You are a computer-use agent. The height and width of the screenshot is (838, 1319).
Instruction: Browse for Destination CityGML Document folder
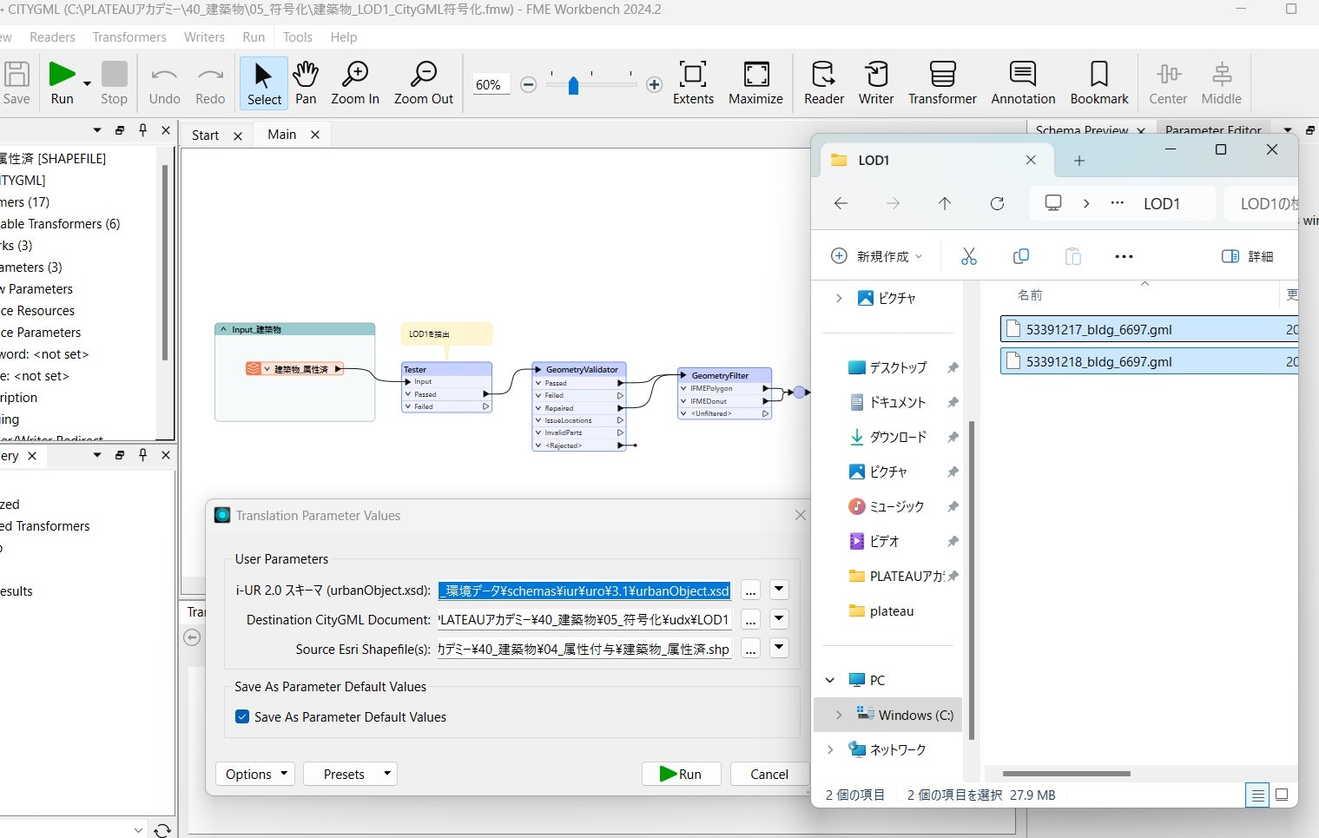[751, 620]
